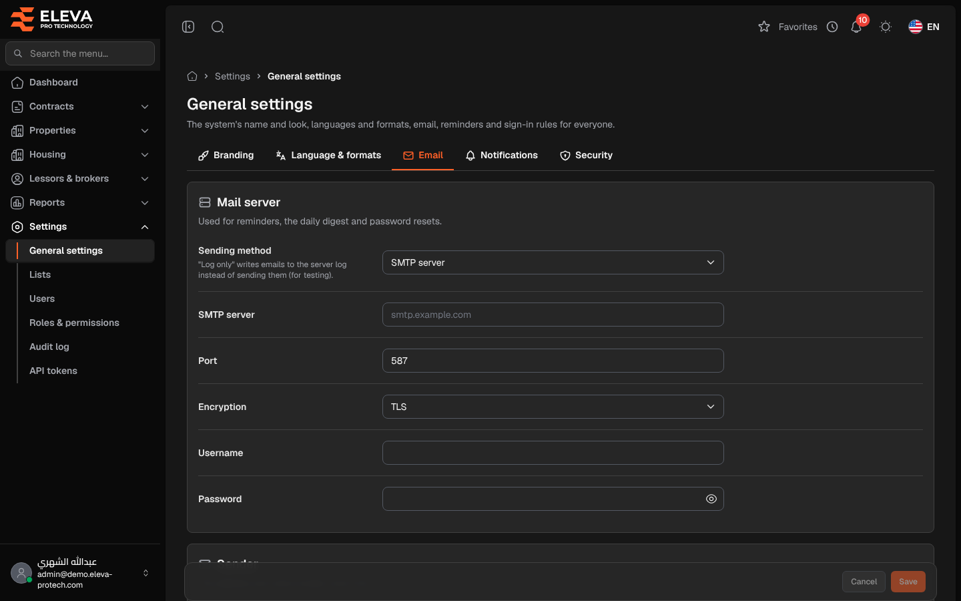Image resolution: width=961 pixels, height=601 pixels.
Task: Click Settings breadcrumb link
Action: [232, 76]
